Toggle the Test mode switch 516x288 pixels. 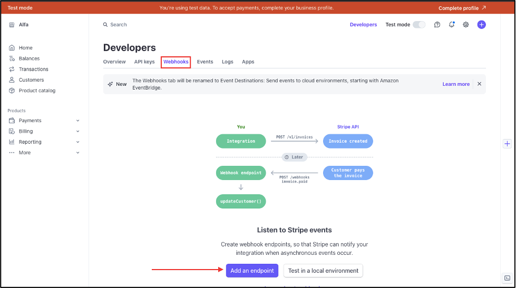click(x=419, y=25)
